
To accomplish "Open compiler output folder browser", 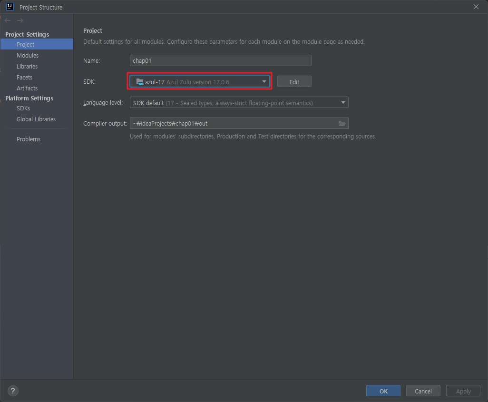I will tap(342, 124).
